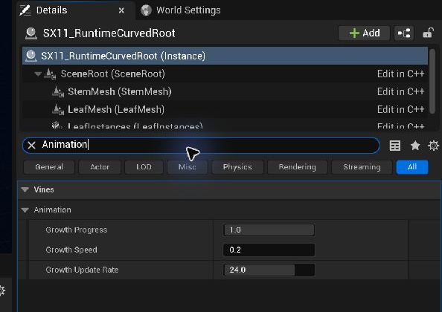This screenshot has height=312, width=442.
Task: Collapse the SceneRoot tree node
Action: pyautogui.click(x=37, y=74)
